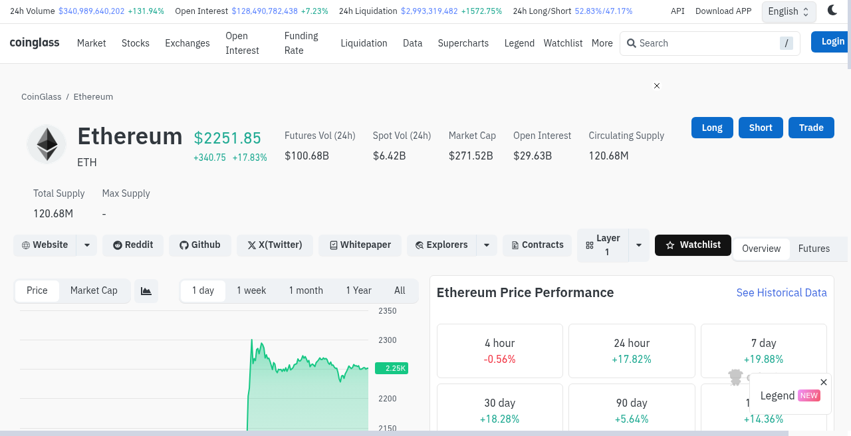Click the horizontal scrollbar at bottom

point(394,433)
